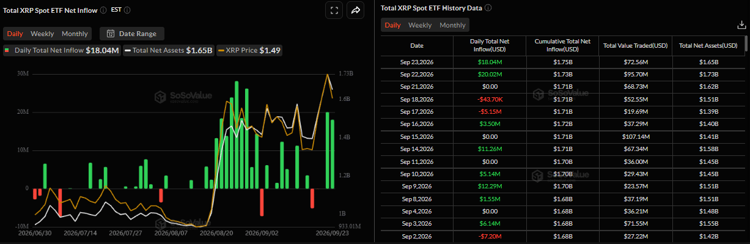
Task: Click the $36.21M value traded cell
Action: (635, 211)
